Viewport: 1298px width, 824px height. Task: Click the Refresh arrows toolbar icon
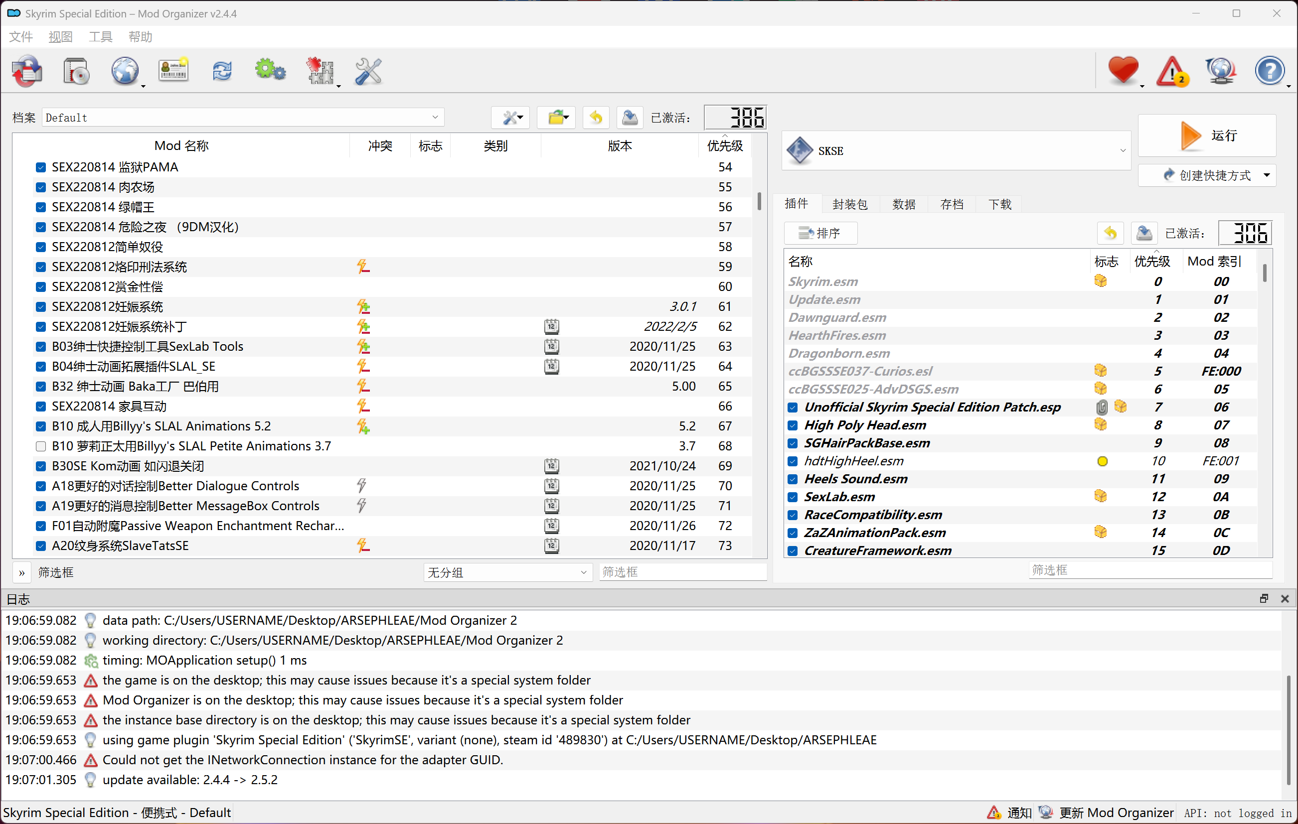coord(222,71)
